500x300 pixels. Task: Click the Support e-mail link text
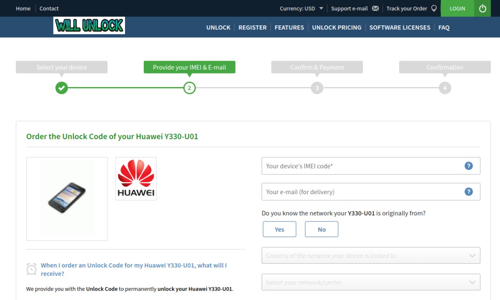click(x=349, y=8)
